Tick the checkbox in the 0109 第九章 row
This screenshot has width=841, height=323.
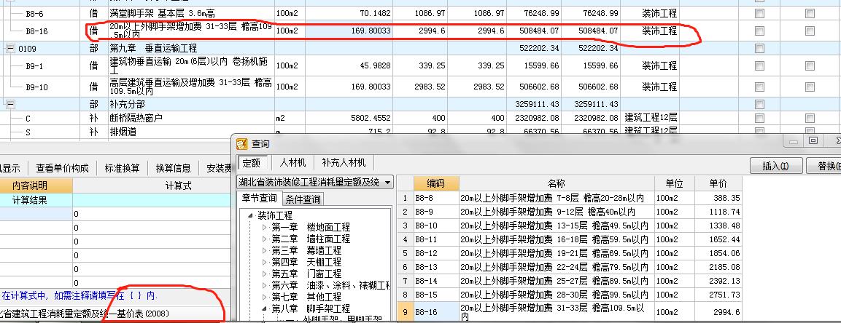point(759,49)
